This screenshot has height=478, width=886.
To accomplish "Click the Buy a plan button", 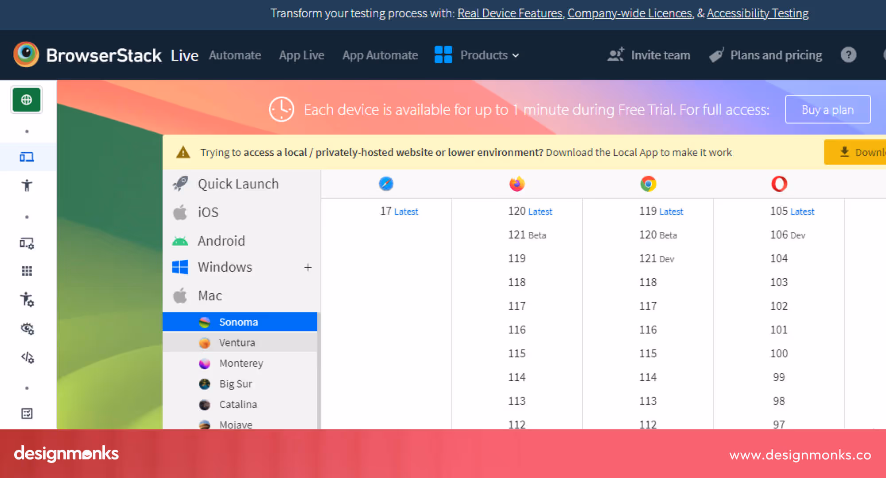I will tap(827, 109).
